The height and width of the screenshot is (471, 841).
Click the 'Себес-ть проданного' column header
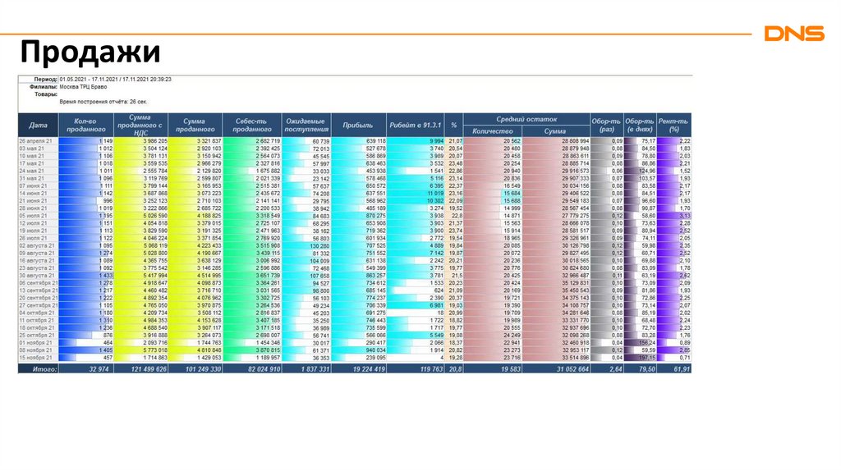(252, 125)
